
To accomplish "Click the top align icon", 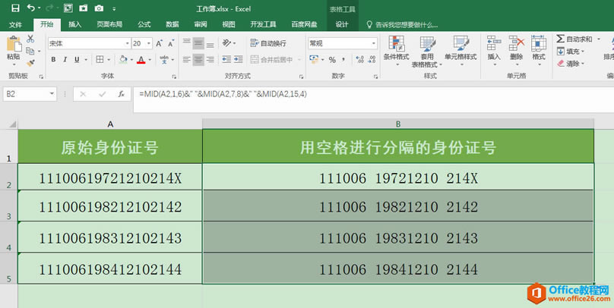I will tap(187, 42).
